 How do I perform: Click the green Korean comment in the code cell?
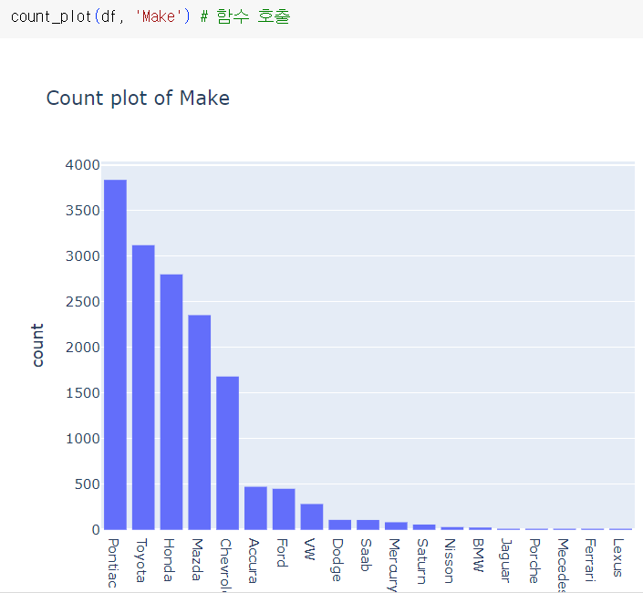(245, 16)
